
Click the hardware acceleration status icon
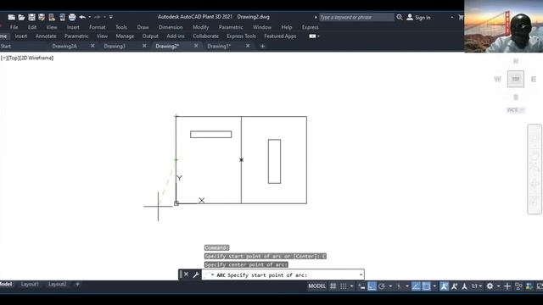[x=529, y=286]
